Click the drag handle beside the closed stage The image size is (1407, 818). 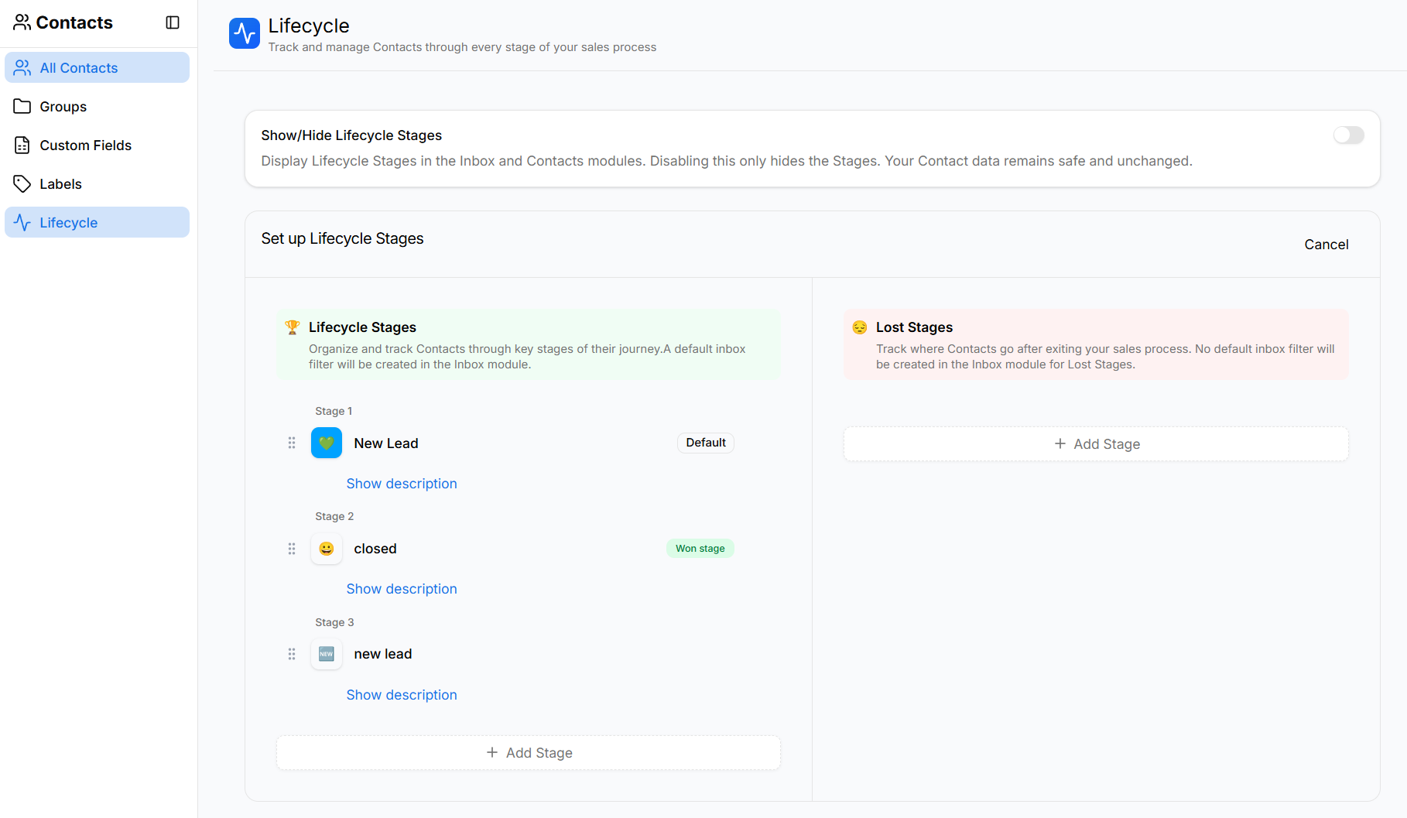pyautogui.click(x=292, y=548)
